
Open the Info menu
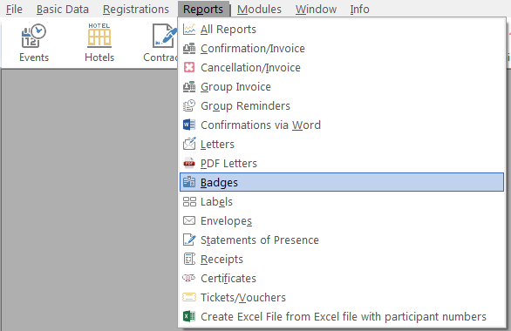pyautogui.click(x=360, y=9)
